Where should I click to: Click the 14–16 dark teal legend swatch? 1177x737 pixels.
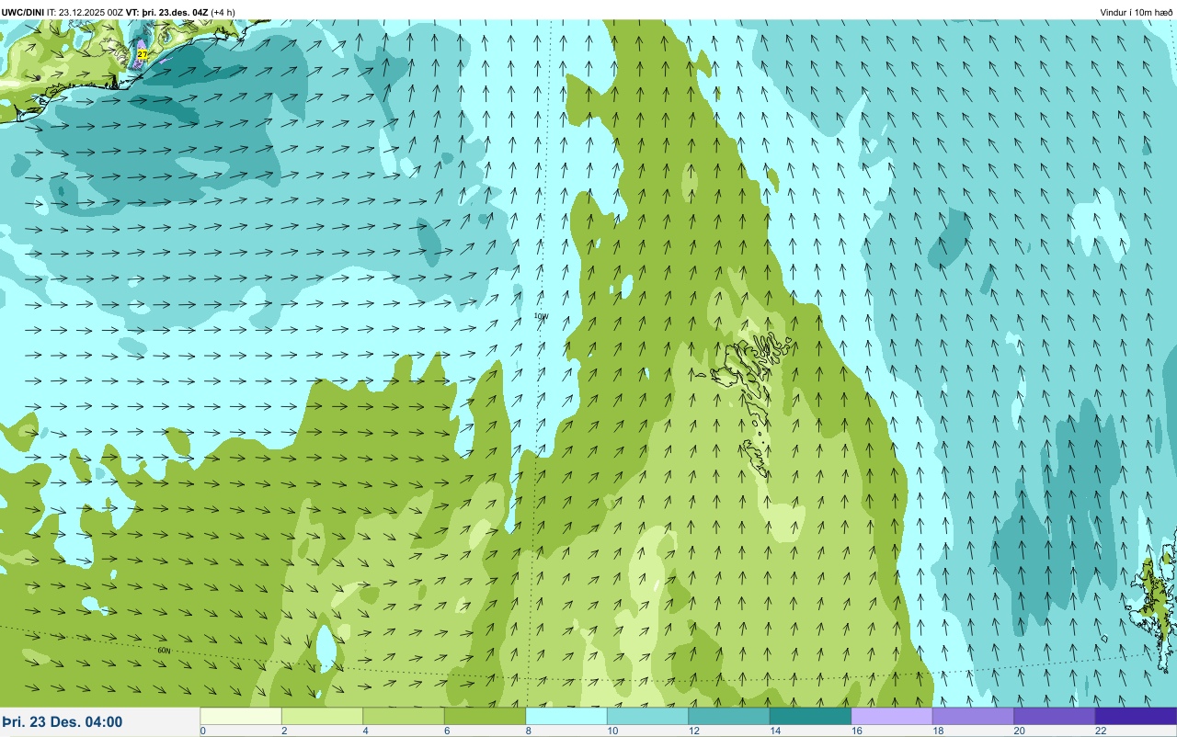pos(810,716)
